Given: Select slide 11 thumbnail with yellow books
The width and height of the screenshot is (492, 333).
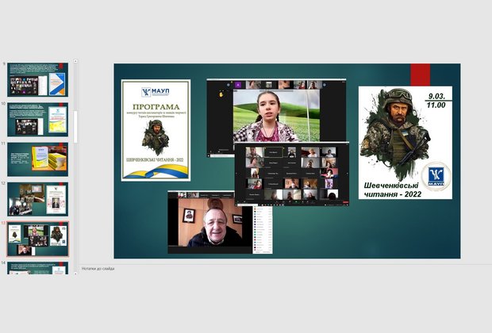Looking at the screenshot, I should [37, 159].
